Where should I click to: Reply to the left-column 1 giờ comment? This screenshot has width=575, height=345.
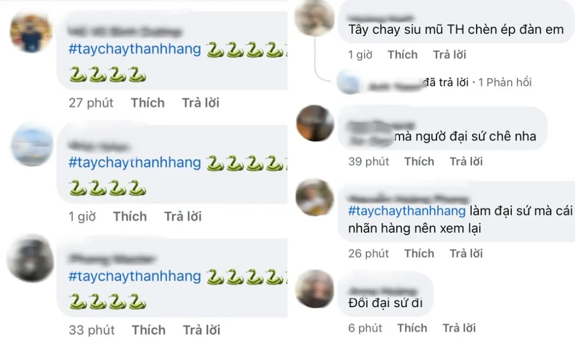(x=183, y=216)
